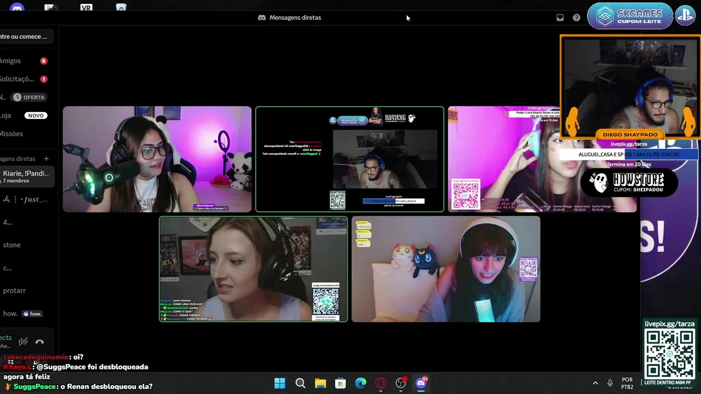Open the how. direct message
This screenshot has height=394, width=701.
26,314
